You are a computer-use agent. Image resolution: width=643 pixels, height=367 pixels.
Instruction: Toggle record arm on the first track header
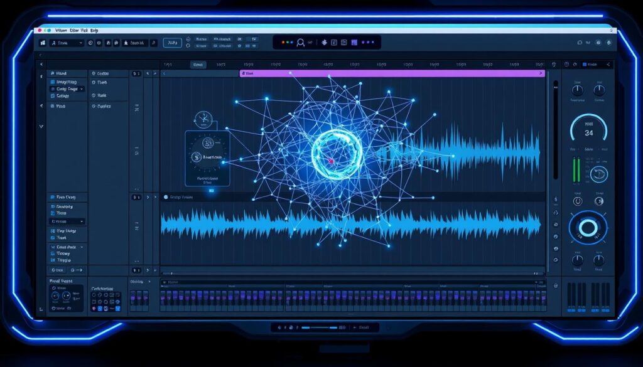pyautogui.click(x=135, y=73)
